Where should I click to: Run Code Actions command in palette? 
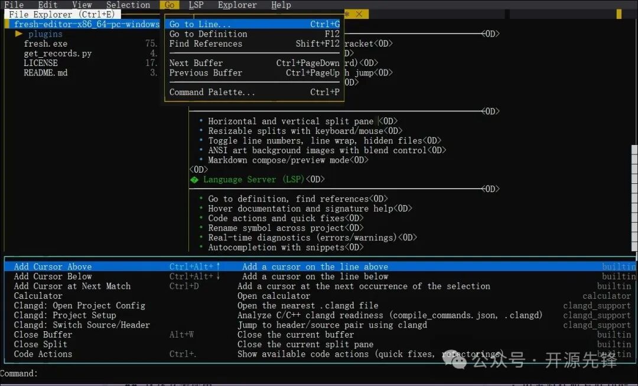click(320, 354)
